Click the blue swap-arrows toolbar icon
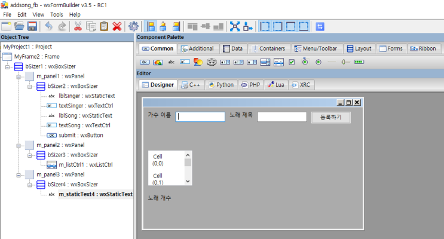This screenshot has width=444, height=239. tap(320, 26)
